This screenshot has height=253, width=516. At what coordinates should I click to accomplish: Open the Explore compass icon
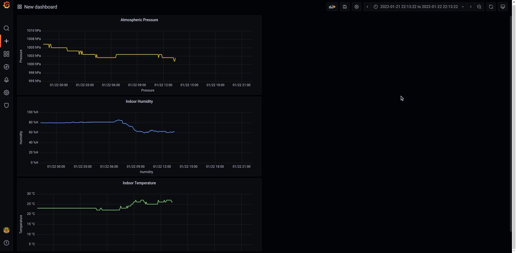6,67
